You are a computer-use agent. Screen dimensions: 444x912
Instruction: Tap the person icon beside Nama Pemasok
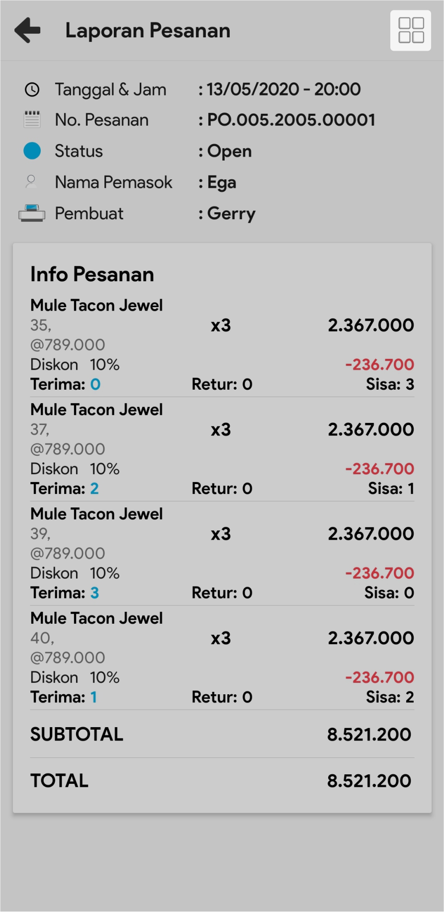click(x=31, y=182)
